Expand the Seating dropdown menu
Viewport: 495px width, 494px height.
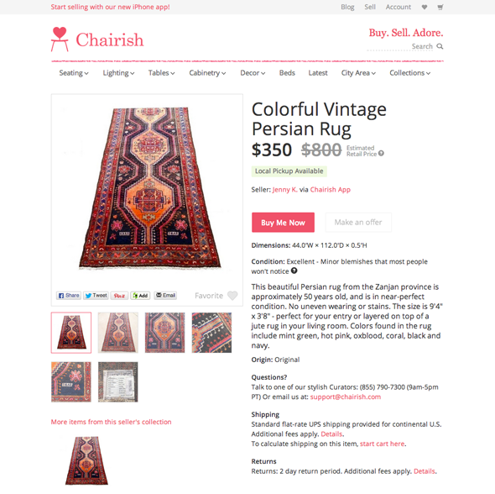(x=74, y=73)
